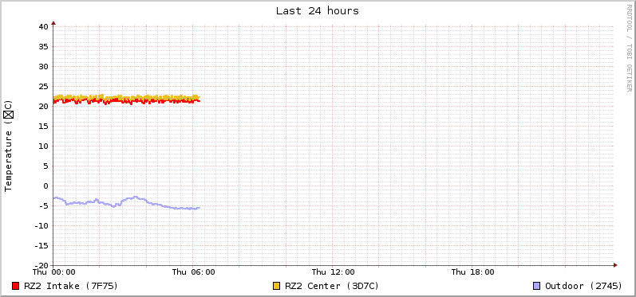636x297 pixels.
Task: Click the Temperature vertical axis title
Action: click(x=9, y=146)
